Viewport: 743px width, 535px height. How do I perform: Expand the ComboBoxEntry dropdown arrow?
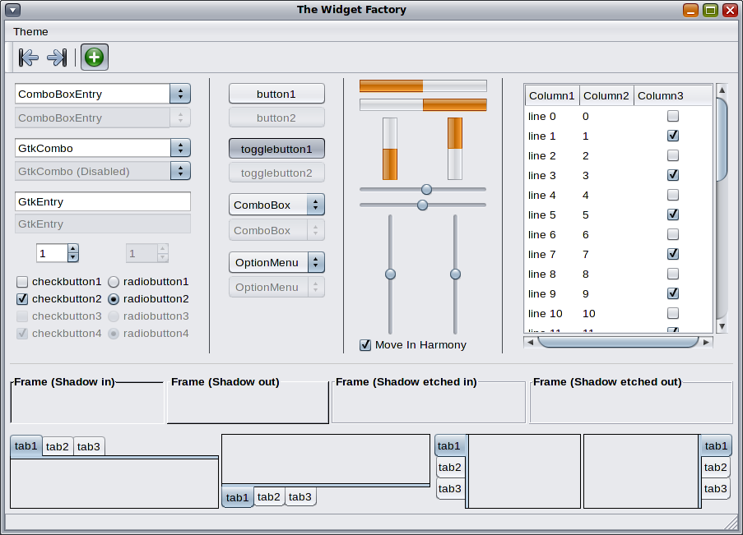click(180, 94)
